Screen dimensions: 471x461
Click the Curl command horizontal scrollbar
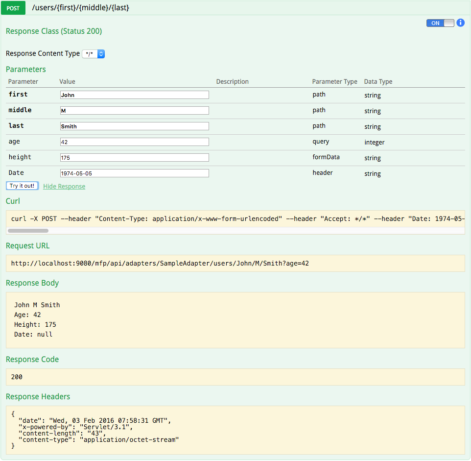pyautogui.click(x=28, y=230)
